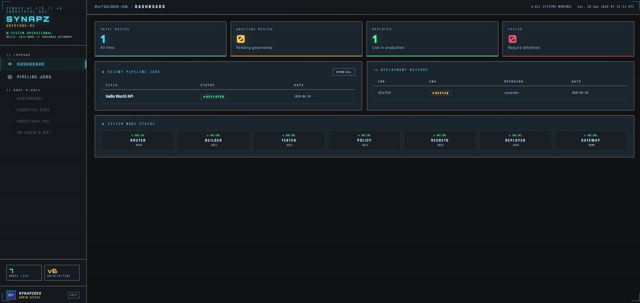Click the Pipeline Jobs globe icon
This screenshot has height=303, width=640.
[10, 77]
